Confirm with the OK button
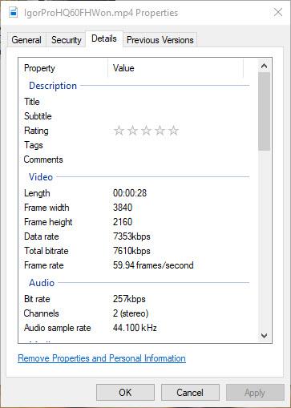 125,393
